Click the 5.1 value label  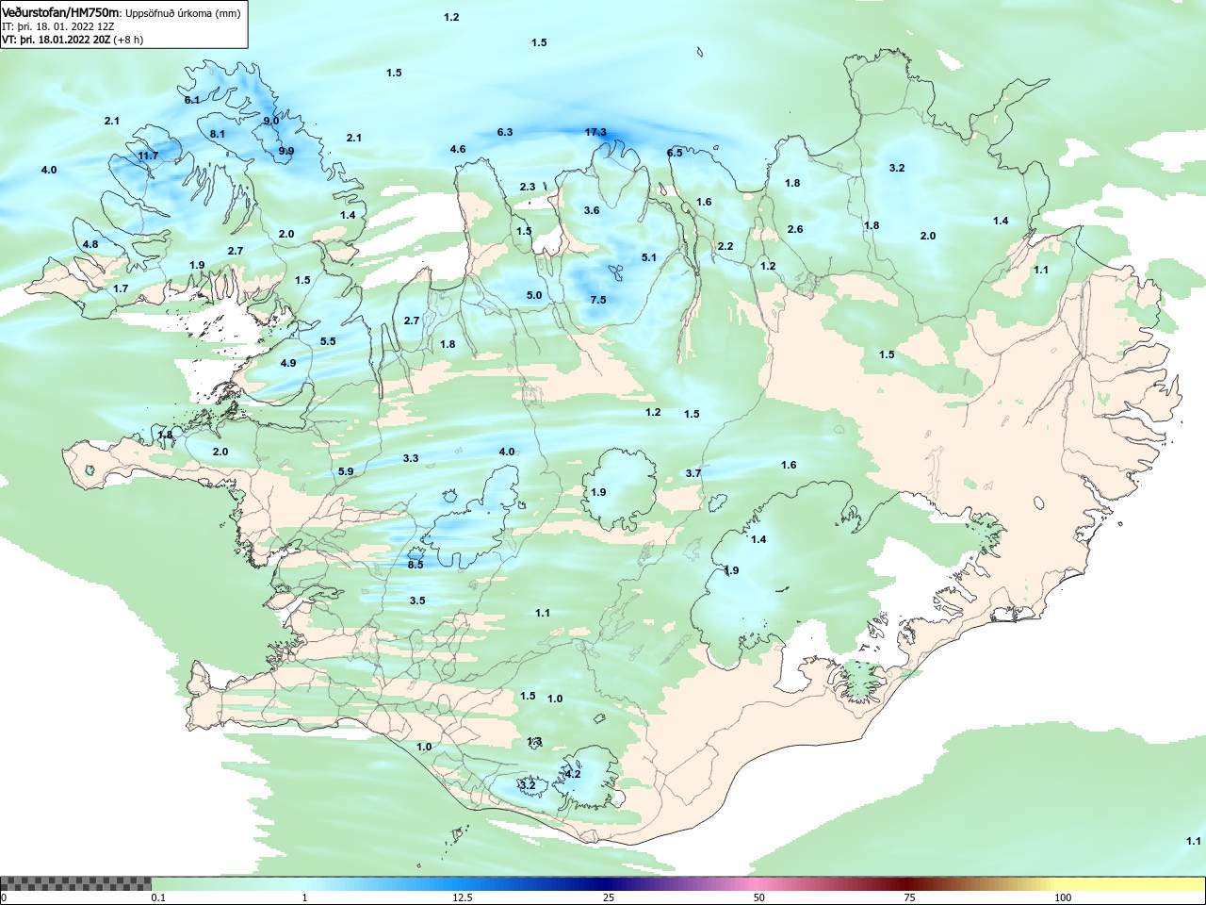(649, 257)
